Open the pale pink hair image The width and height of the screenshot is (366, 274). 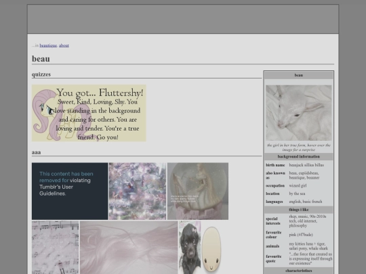coord(129,248)
